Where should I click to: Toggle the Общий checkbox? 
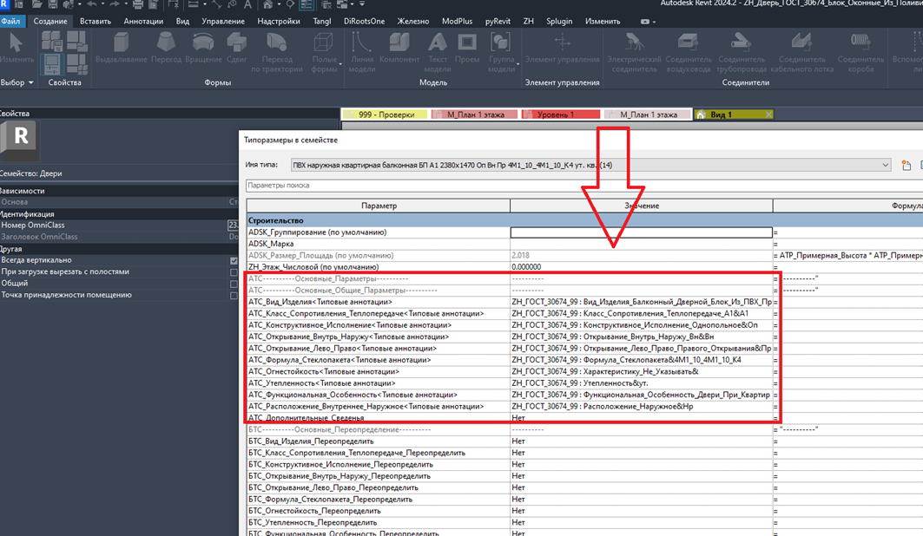point(234,284)
